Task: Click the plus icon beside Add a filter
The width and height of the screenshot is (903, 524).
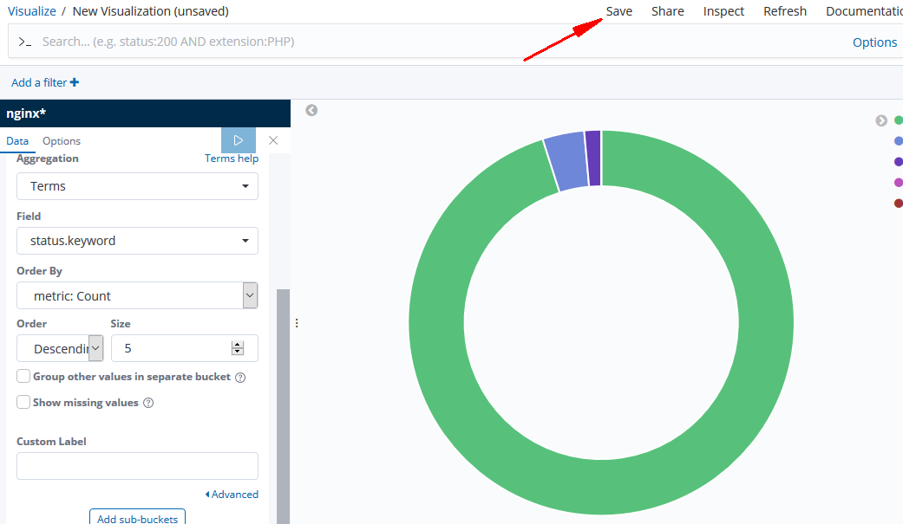Action: (x=75, y=82)
